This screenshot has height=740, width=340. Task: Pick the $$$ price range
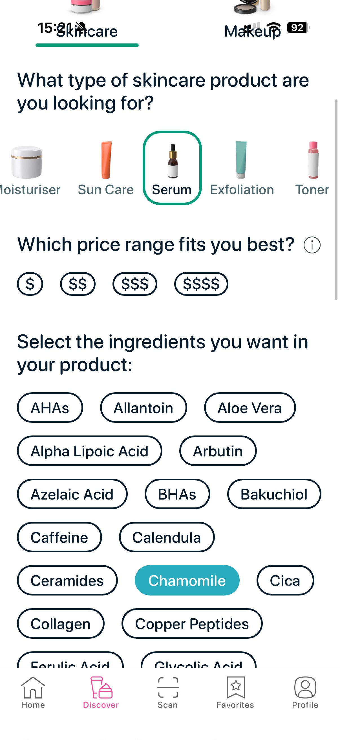(134, 284)
